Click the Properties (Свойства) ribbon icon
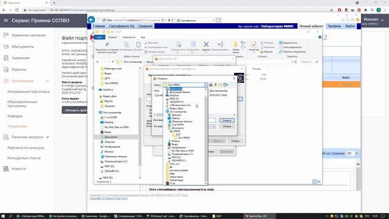 click(253, 44)
